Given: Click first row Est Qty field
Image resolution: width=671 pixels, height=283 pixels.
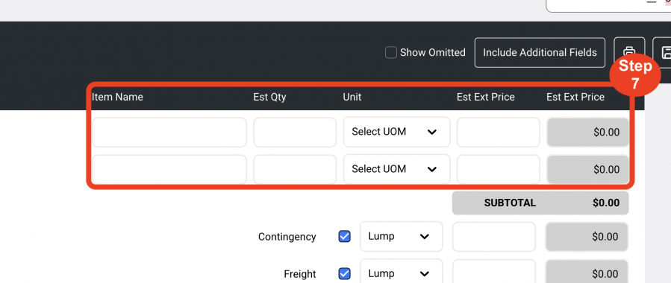Looking at the screenshot, I should coord(295,133).
